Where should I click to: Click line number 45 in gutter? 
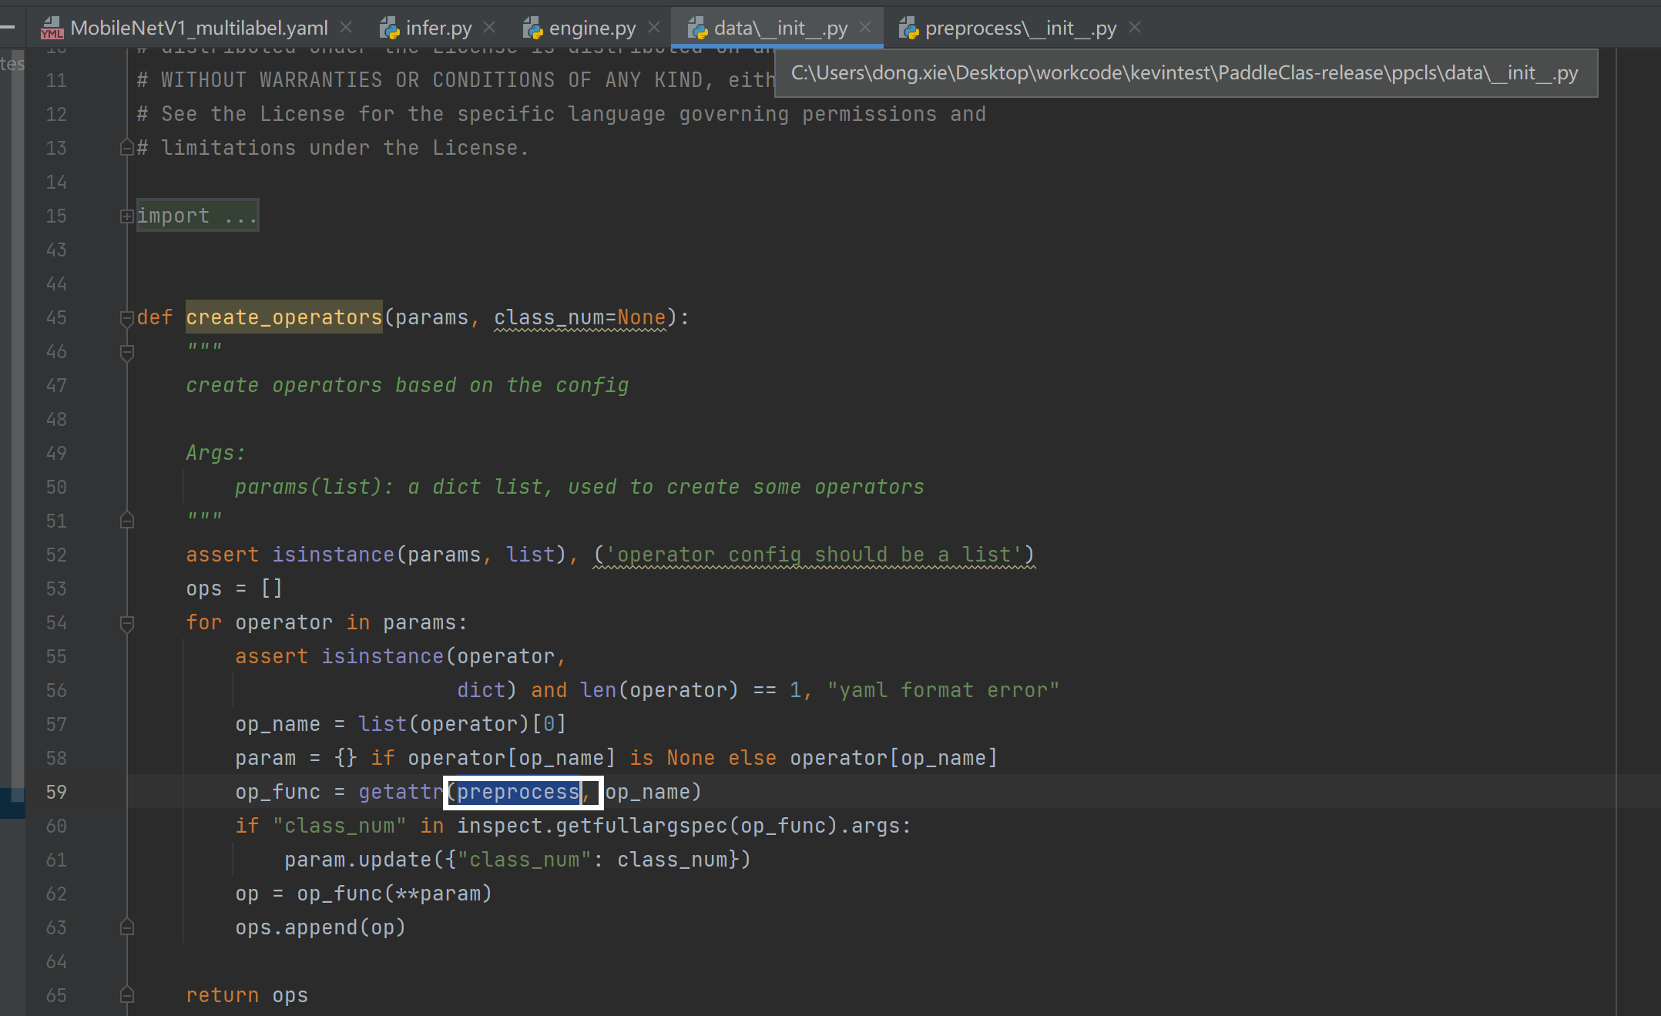(x=56, y=317)
